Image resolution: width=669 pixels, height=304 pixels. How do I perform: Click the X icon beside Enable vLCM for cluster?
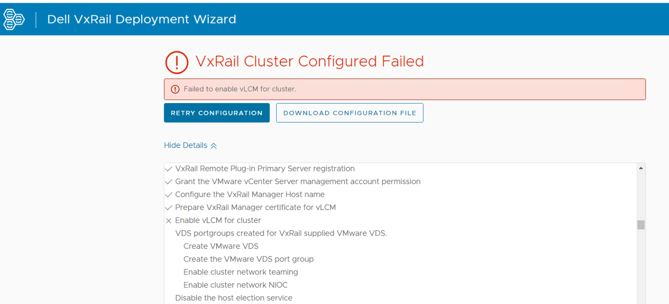tap(169, 220)
